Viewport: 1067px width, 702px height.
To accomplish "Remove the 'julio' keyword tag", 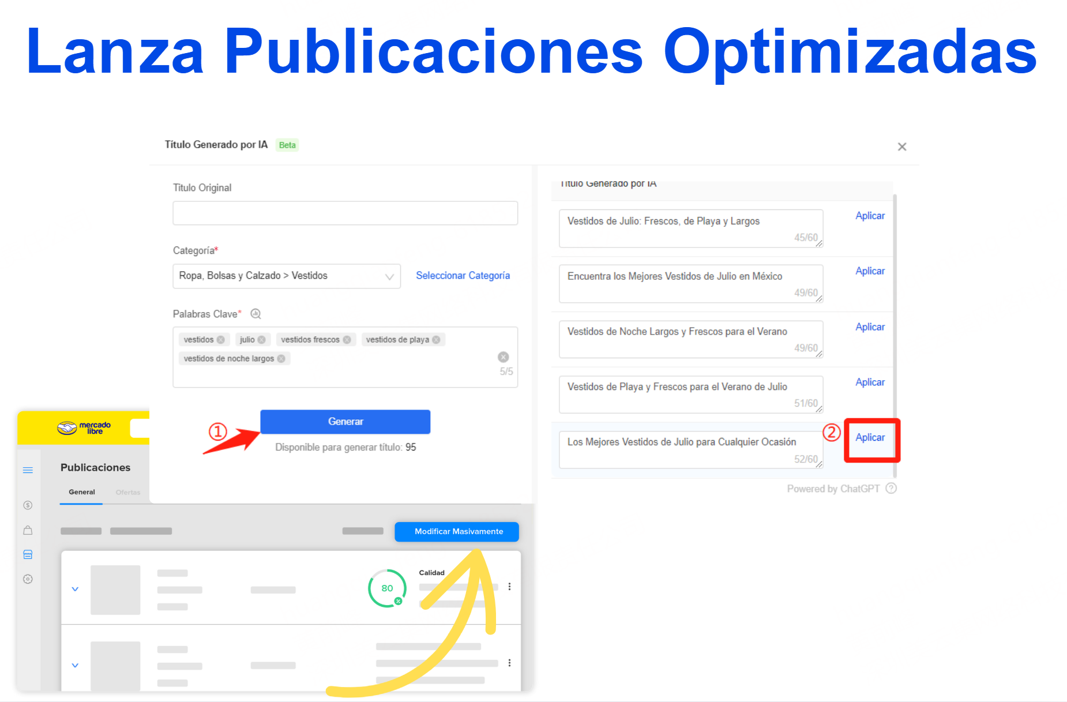I will click(262, 340).
